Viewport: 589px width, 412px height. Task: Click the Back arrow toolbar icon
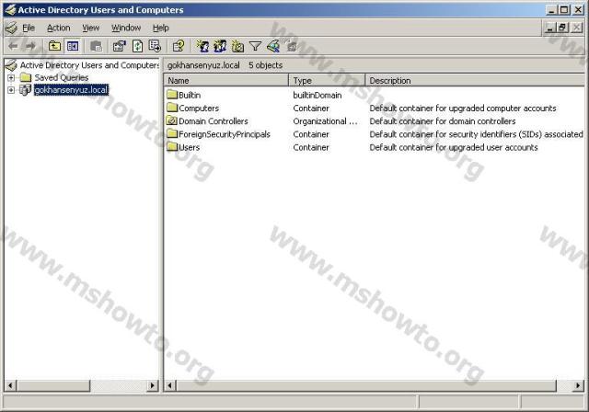[x=13, y=46]
